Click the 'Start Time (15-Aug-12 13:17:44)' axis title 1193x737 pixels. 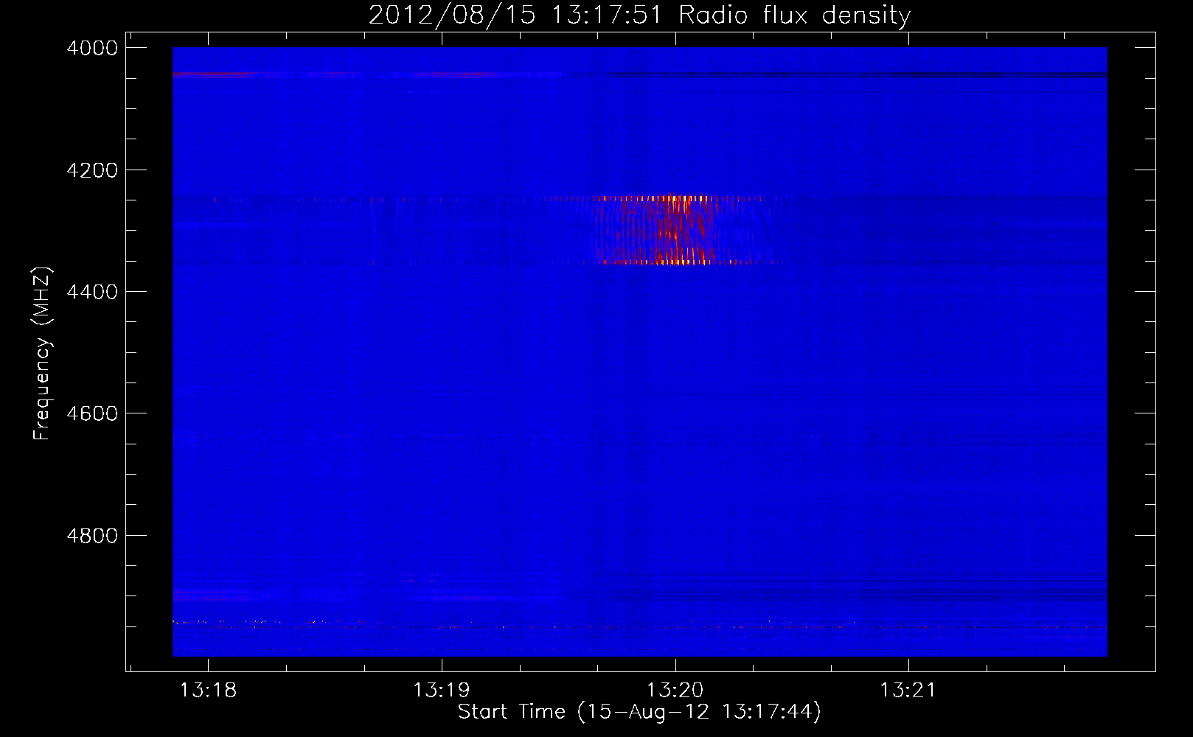639,712
